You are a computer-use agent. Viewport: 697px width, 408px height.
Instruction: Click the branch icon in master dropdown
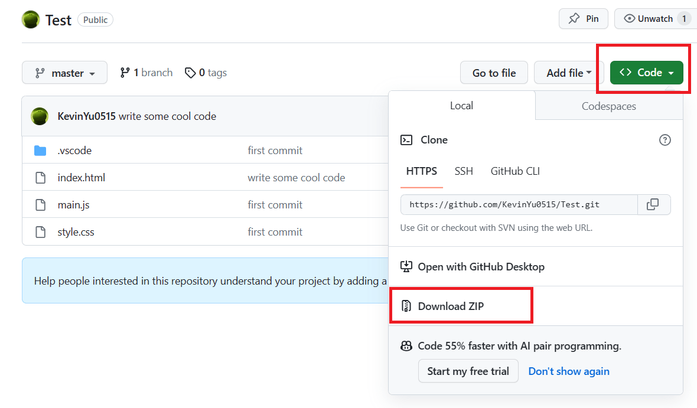tap(40, 73)
